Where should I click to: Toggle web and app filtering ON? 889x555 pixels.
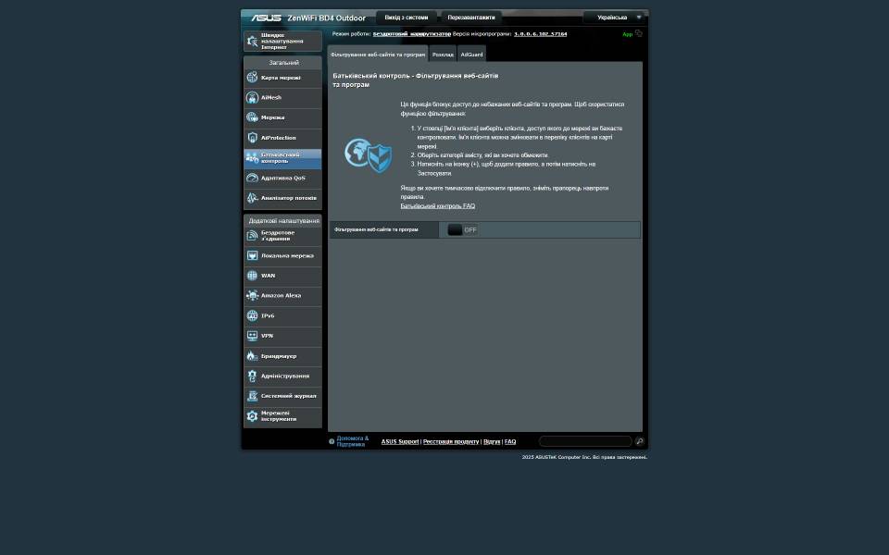462,229
